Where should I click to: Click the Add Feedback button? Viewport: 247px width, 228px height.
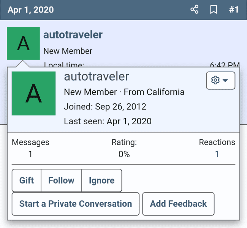pos(178,204)
